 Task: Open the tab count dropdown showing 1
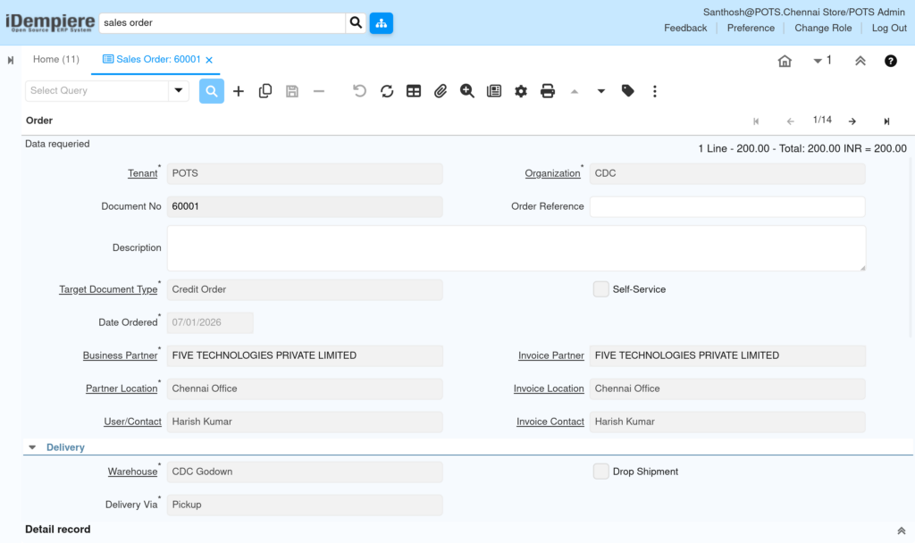(x=822, y=60)
